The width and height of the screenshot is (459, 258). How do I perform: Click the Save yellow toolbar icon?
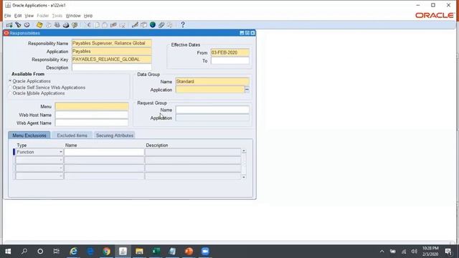click(39, 25)
